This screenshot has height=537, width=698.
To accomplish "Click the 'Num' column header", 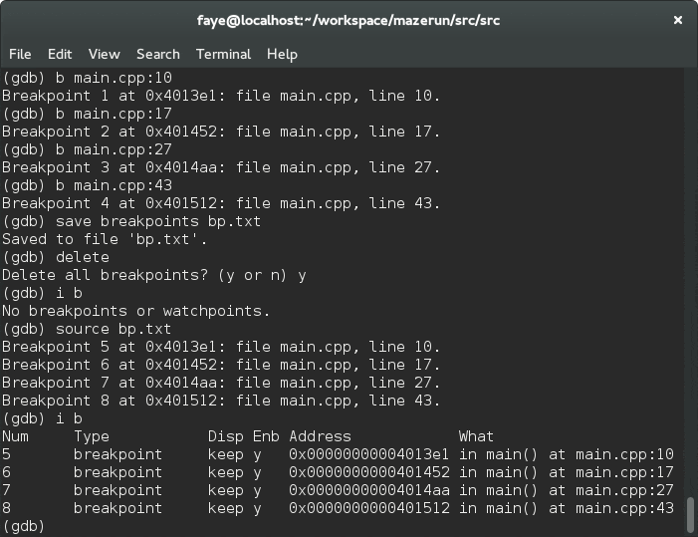I will (15, 436).
